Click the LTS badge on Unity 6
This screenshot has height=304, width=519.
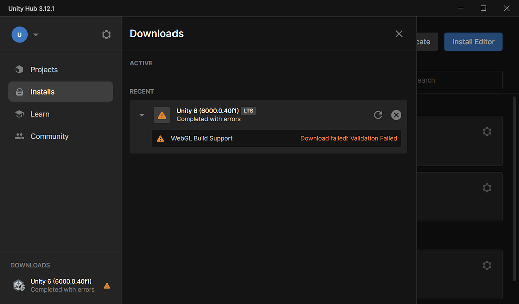248,111
